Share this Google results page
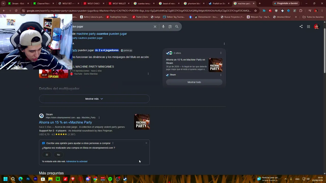Screen dimensions: 326x183 [x=301, y=26]
